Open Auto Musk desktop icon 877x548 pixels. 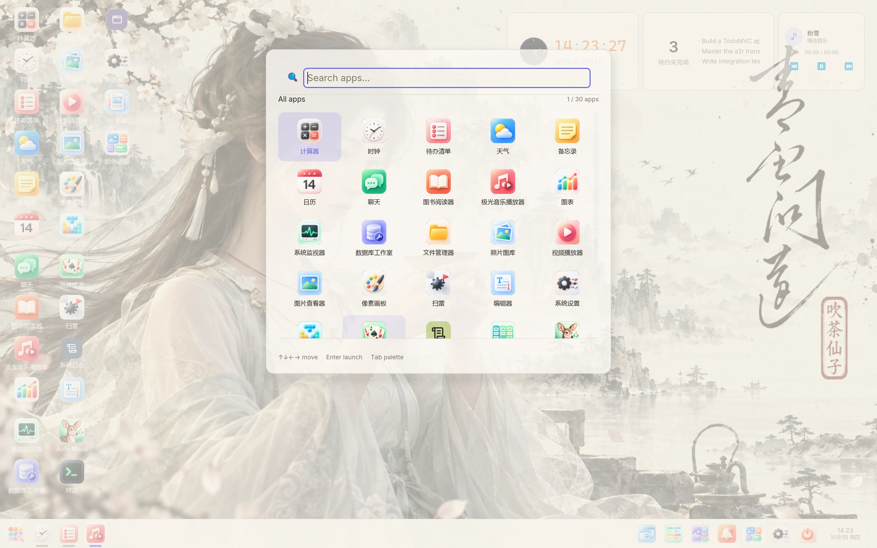[72, 436]
